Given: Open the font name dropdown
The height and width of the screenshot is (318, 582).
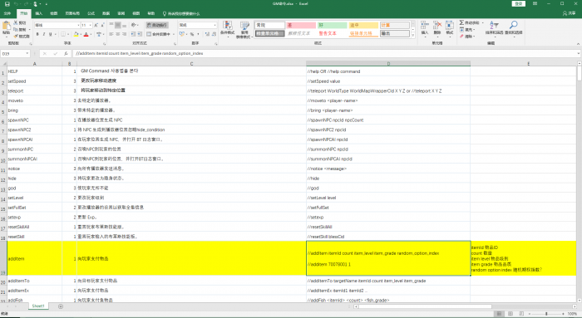Looking at the screenshot, I should pos(78,25).
